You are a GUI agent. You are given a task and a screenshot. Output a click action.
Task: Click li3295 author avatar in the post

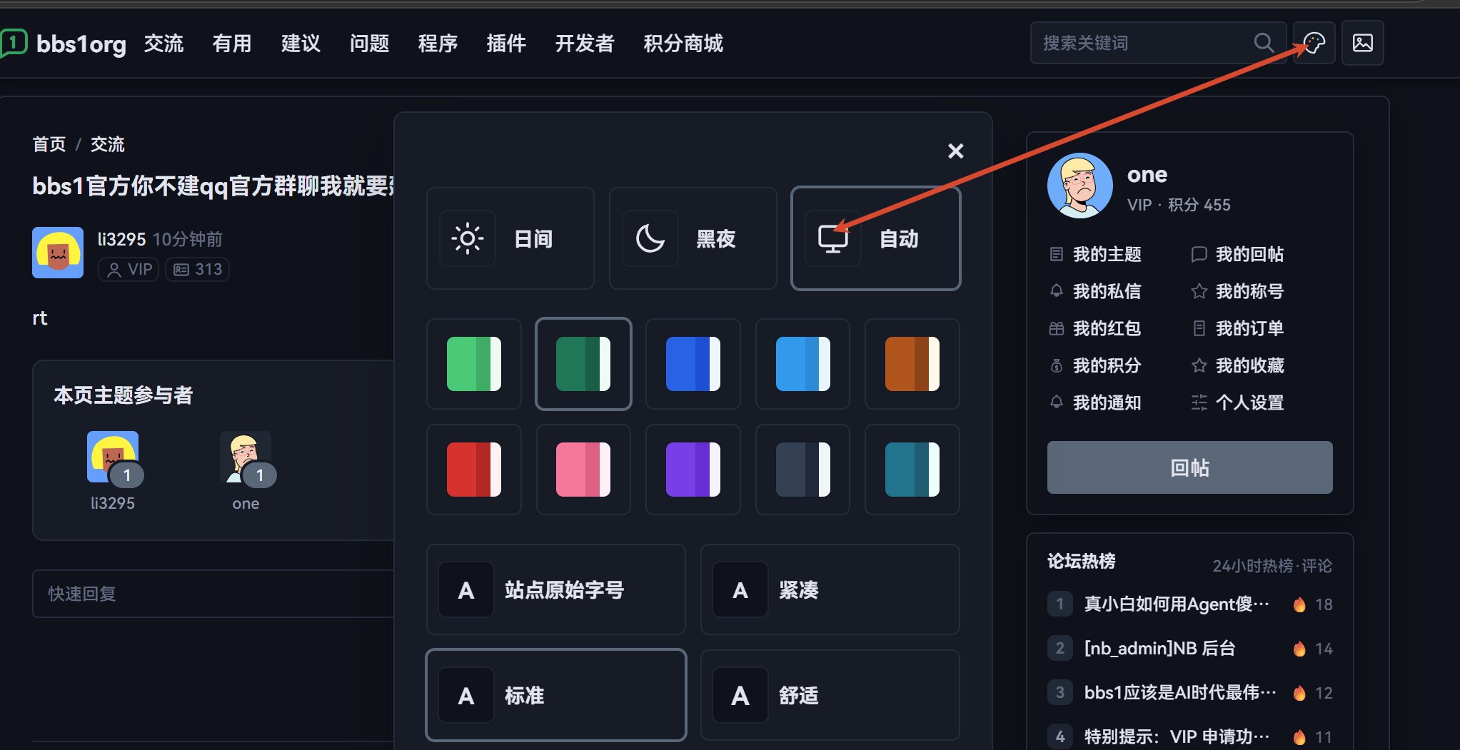pos(58,253)
